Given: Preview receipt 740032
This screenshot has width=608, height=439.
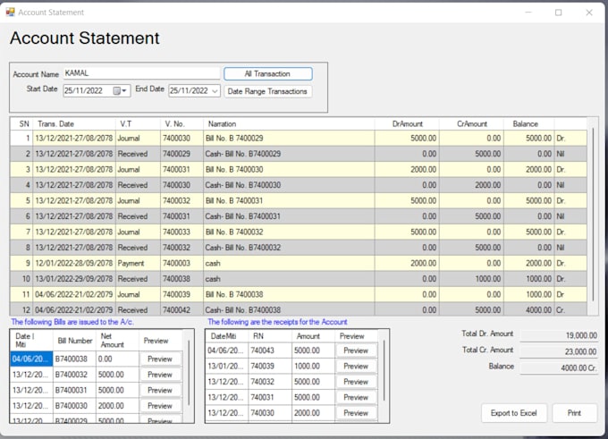Looking at the screenshot, I should pos(356,382).
